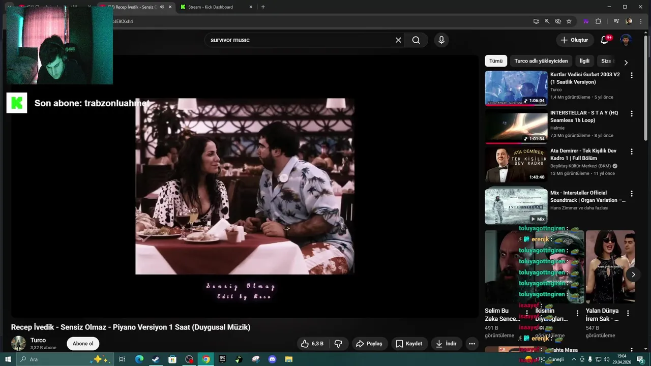This screenshot has width=651, height=366.
Task: Click the Recep İvedik video player
Action: 245,187
